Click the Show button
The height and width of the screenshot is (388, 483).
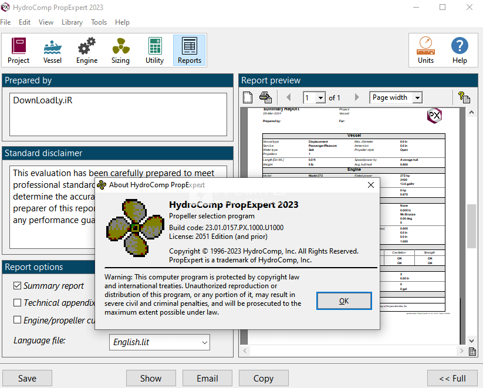point(151,379)
